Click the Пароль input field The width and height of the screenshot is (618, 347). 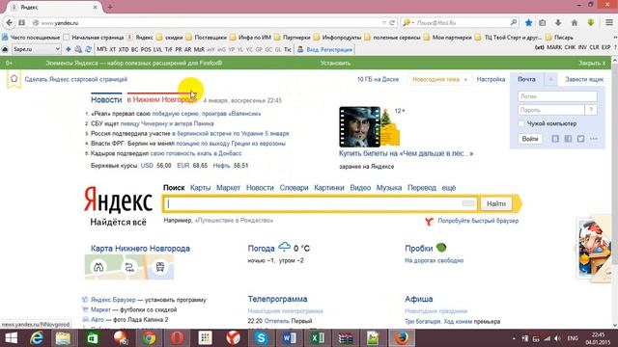550,110
